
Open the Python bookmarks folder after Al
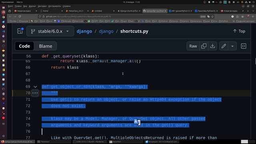(x=163, y=21)
